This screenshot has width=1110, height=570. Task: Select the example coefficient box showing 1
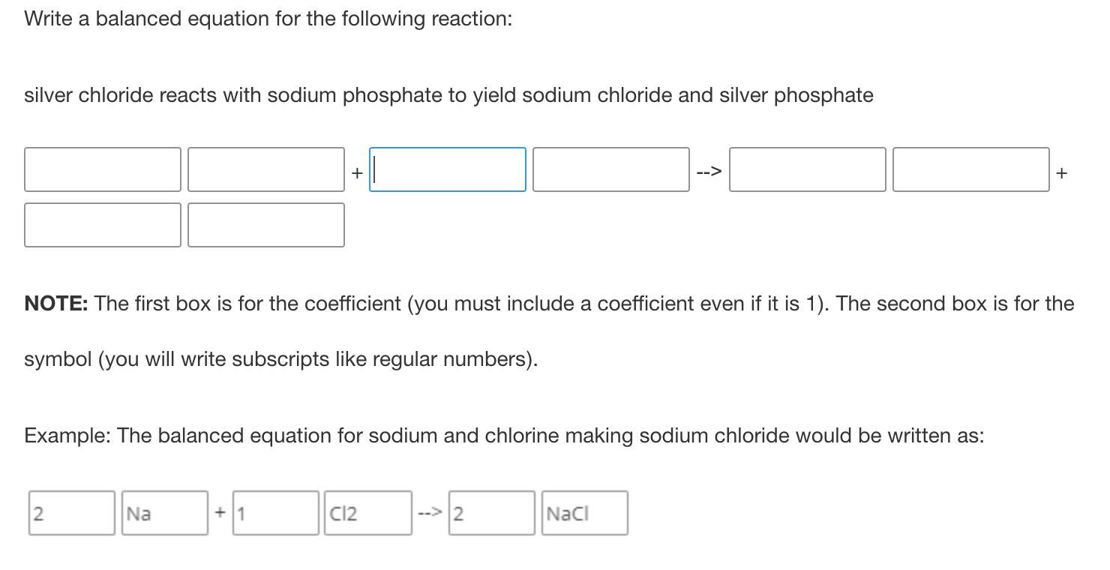click(x=276, y=513)
